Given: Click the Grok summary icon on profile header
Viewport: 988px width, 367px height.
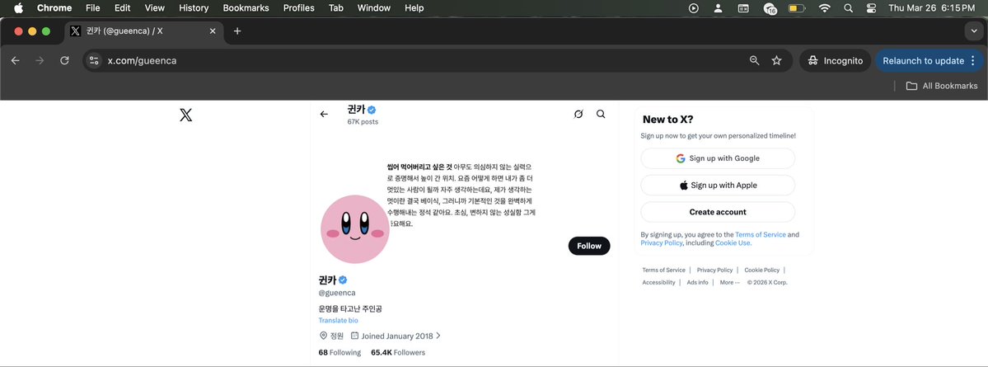Looking at the screenshot, I should pyautogui.click(x=578, y=114).
